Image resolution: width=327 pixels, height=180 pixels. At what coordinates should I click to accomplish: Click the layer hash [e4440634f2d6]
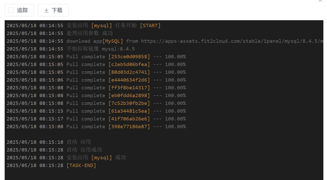[x=129, y=80]
